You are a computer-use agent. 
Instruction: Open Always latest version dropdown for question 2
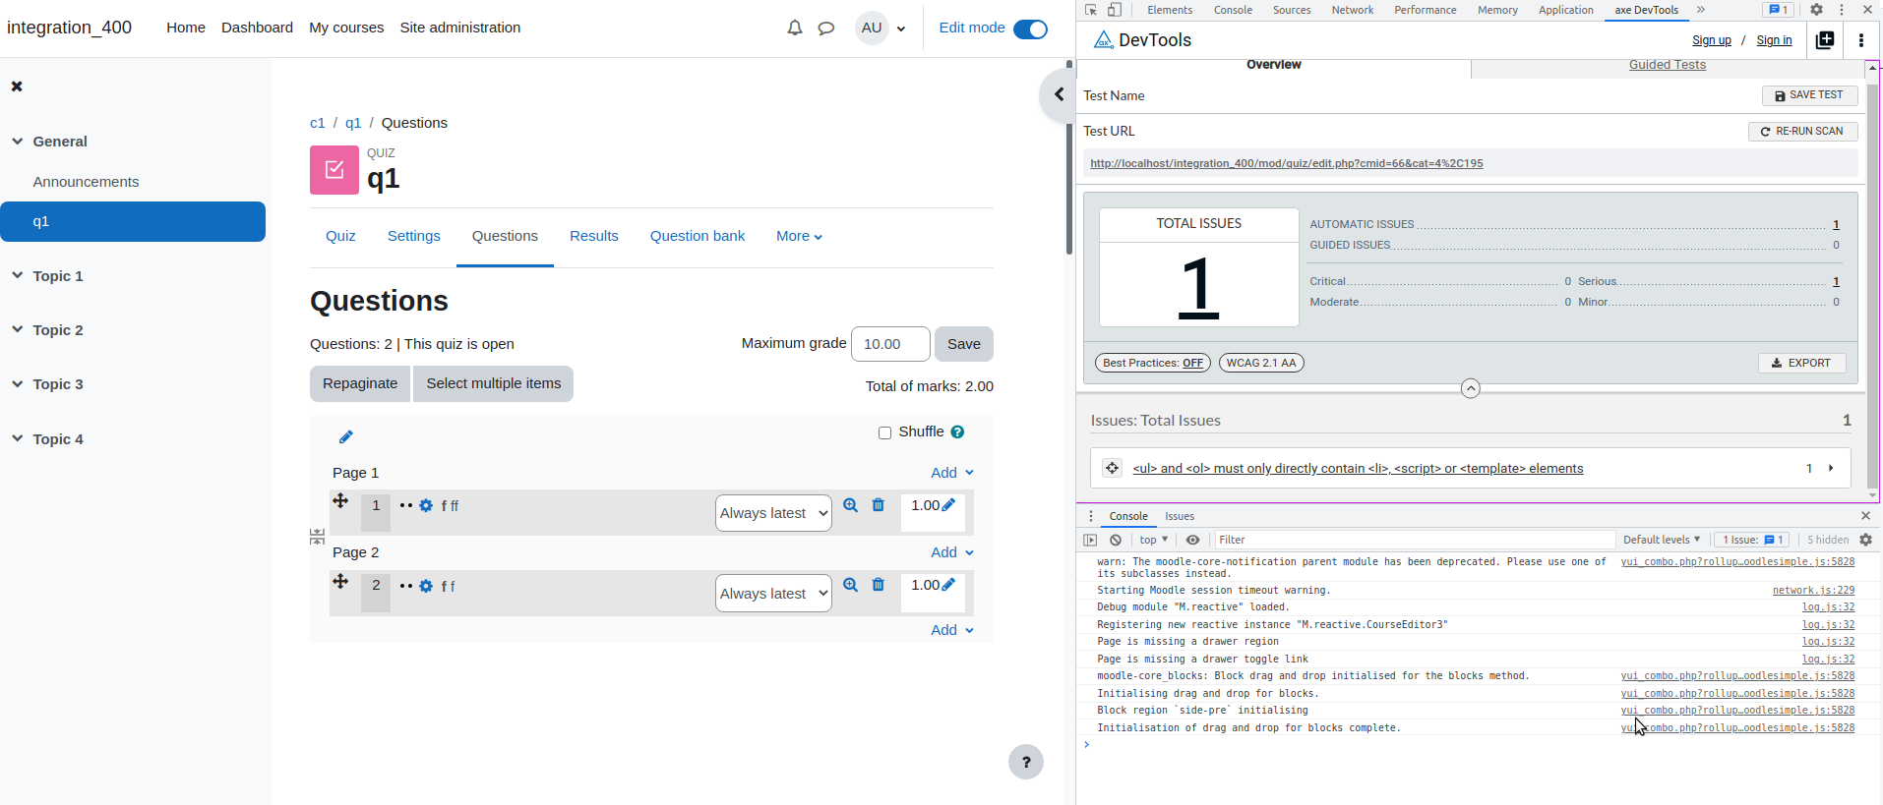point(773,593)
